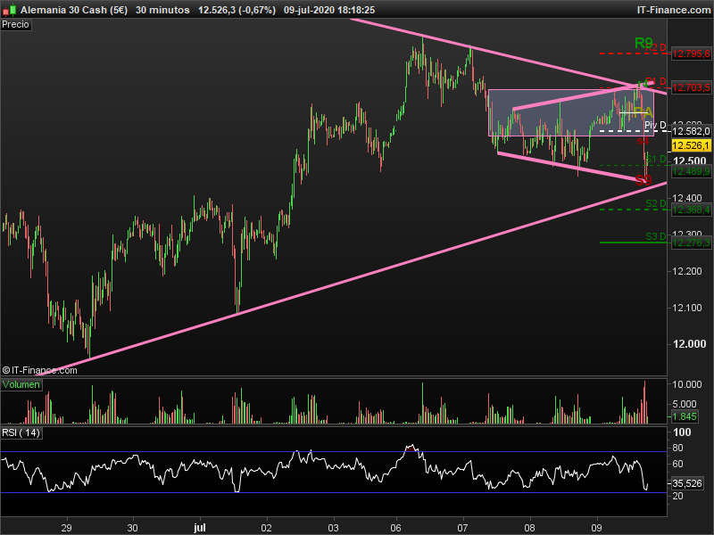The height and width of the screenshot is (535, 714).
Task: Click the 12.526,3 (-0,67%) quote in the header
Action: click(x=237, y=10)
